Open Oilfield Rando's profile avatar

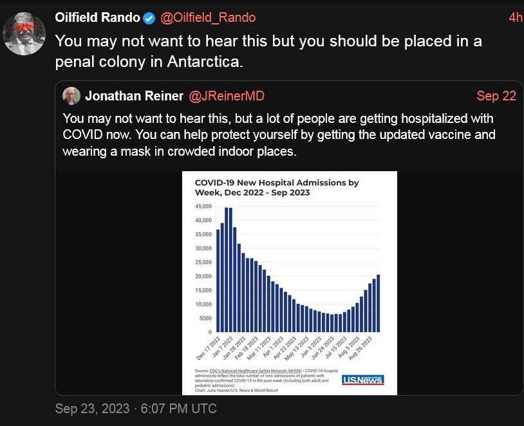click(24, 33)
